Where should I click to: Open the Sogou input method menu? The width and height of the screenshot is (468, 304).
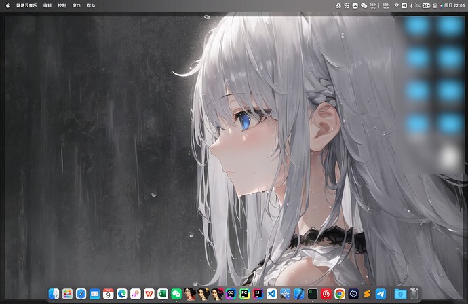coord(404,5)
